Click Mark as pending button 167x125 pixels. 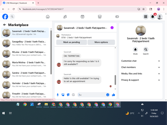pos(71,42)
